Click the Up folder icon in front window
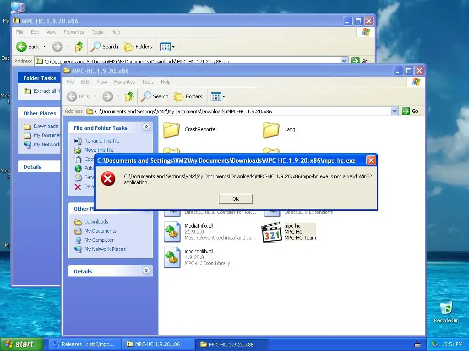469x351 pixels. pos(130,96)
